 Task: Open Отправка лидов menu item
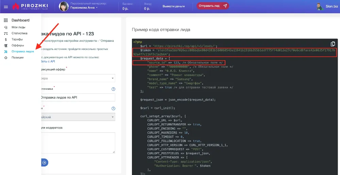[x=23, y=52]
